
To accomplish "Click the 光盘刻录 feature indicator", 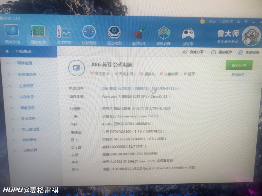I will click(x=169, y=74).
